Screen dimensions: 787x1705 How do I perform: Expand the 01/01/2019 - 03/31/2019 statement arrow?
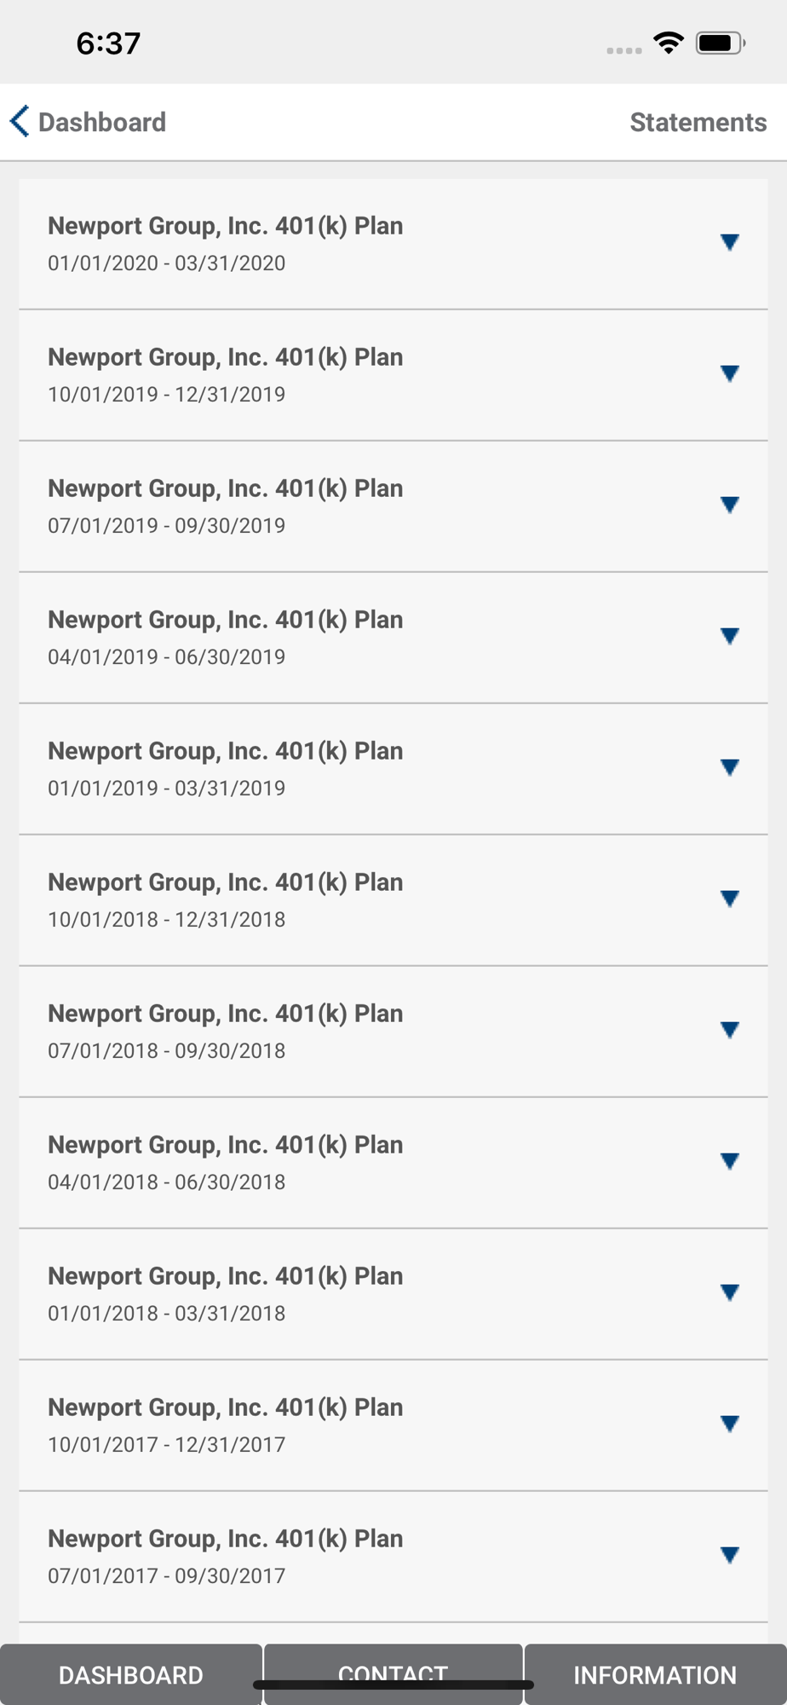click(729, 768)
